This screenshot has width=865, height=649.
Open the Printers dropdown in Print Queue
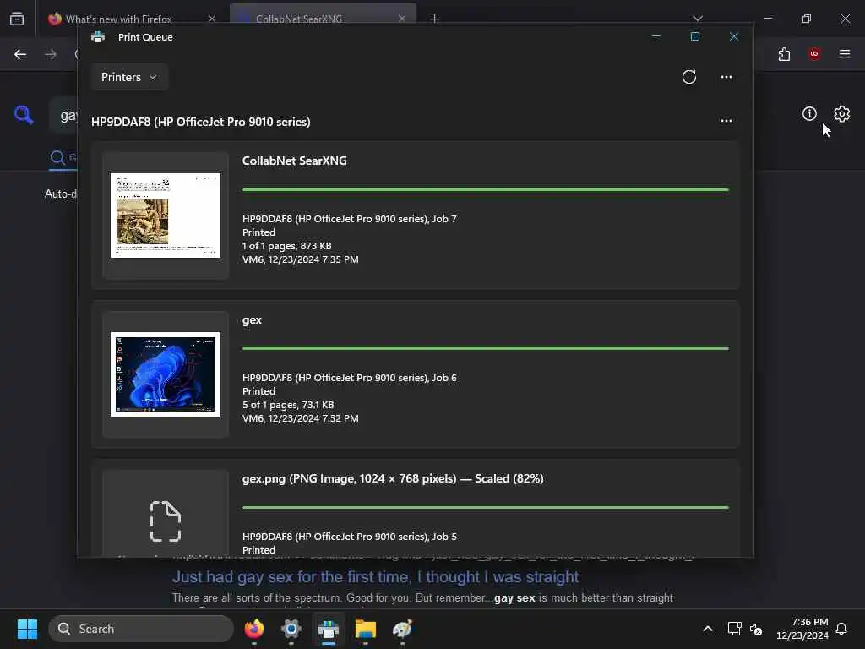[x=129, y=77]
